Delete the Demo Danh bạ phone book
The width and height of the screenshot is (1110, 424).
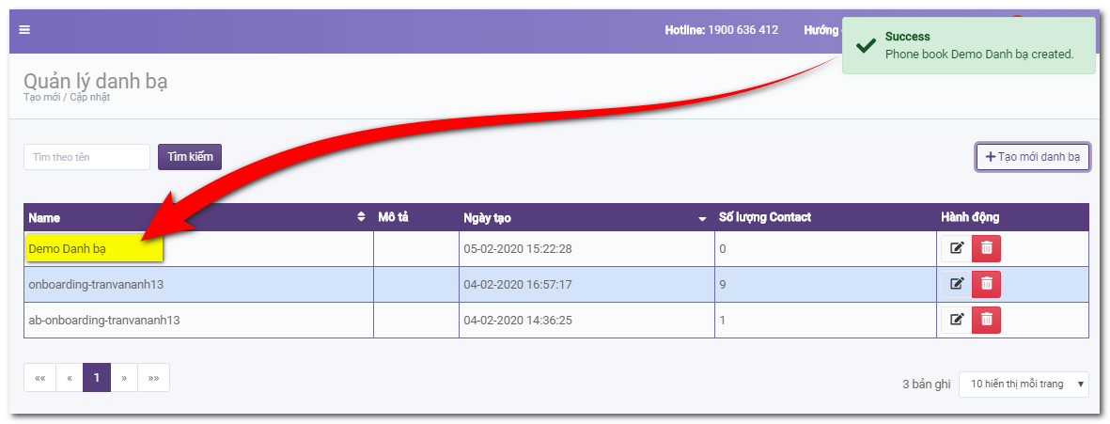click(x=986, y=248)
